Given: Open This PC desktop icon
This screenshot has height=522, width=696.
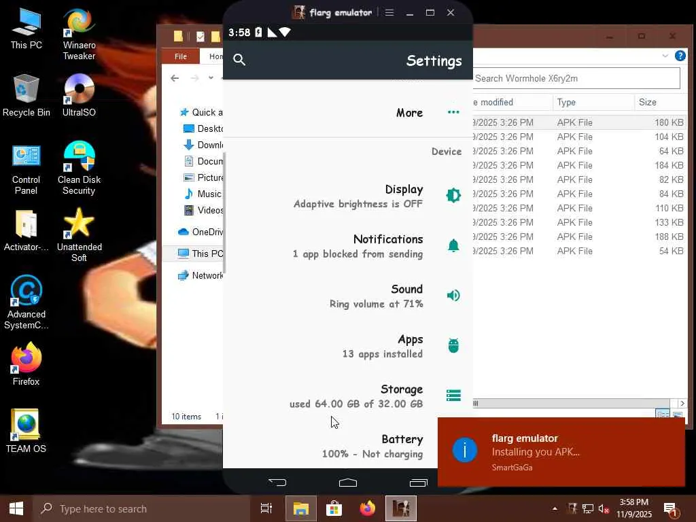Looking at the screenshot, I should (x=27, y=29).
